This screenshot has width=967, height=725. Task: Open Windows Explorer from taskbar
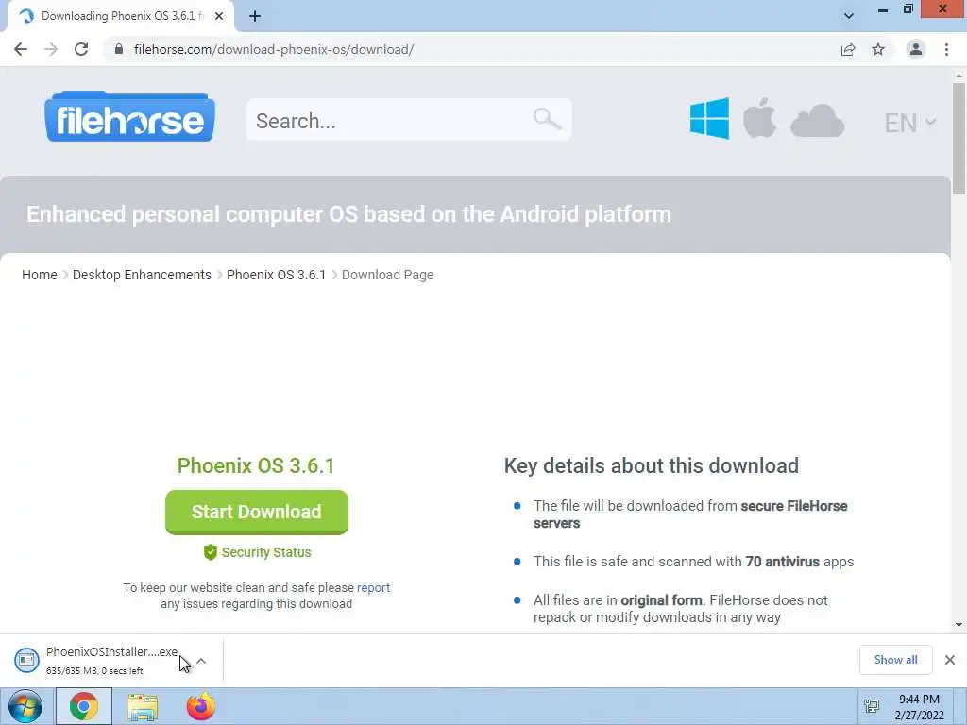click(x=143, y=707)
